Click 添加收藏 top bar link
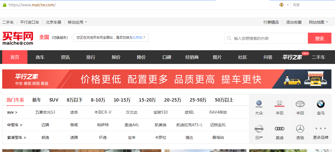 pos(294,22)
